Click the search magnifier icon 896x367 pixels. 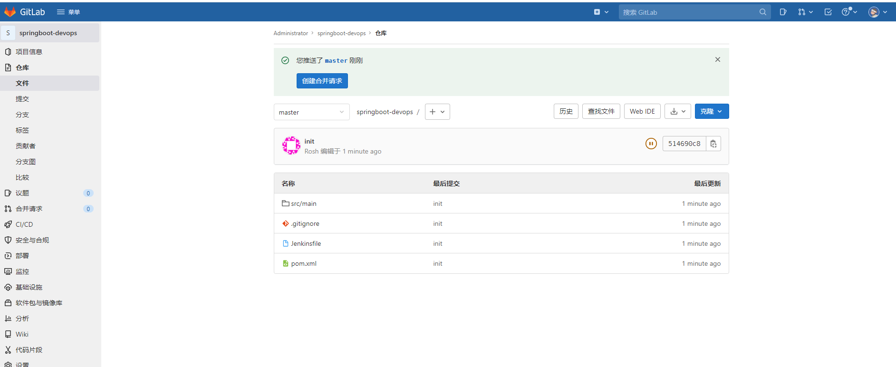pyautogui.click(x=763, y=12)
